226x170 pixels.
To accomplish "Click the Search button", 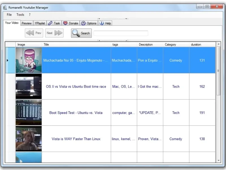I will coord(81,33).
